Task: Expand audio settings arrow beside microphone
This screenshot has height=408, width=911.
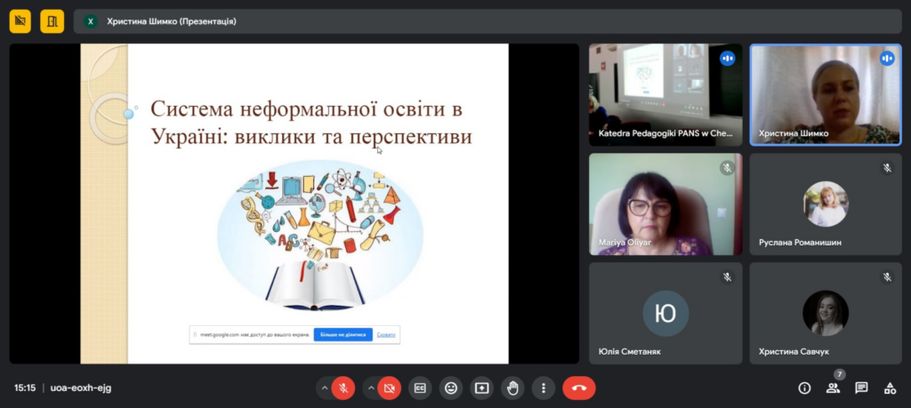Action: (x=324, y=388)
